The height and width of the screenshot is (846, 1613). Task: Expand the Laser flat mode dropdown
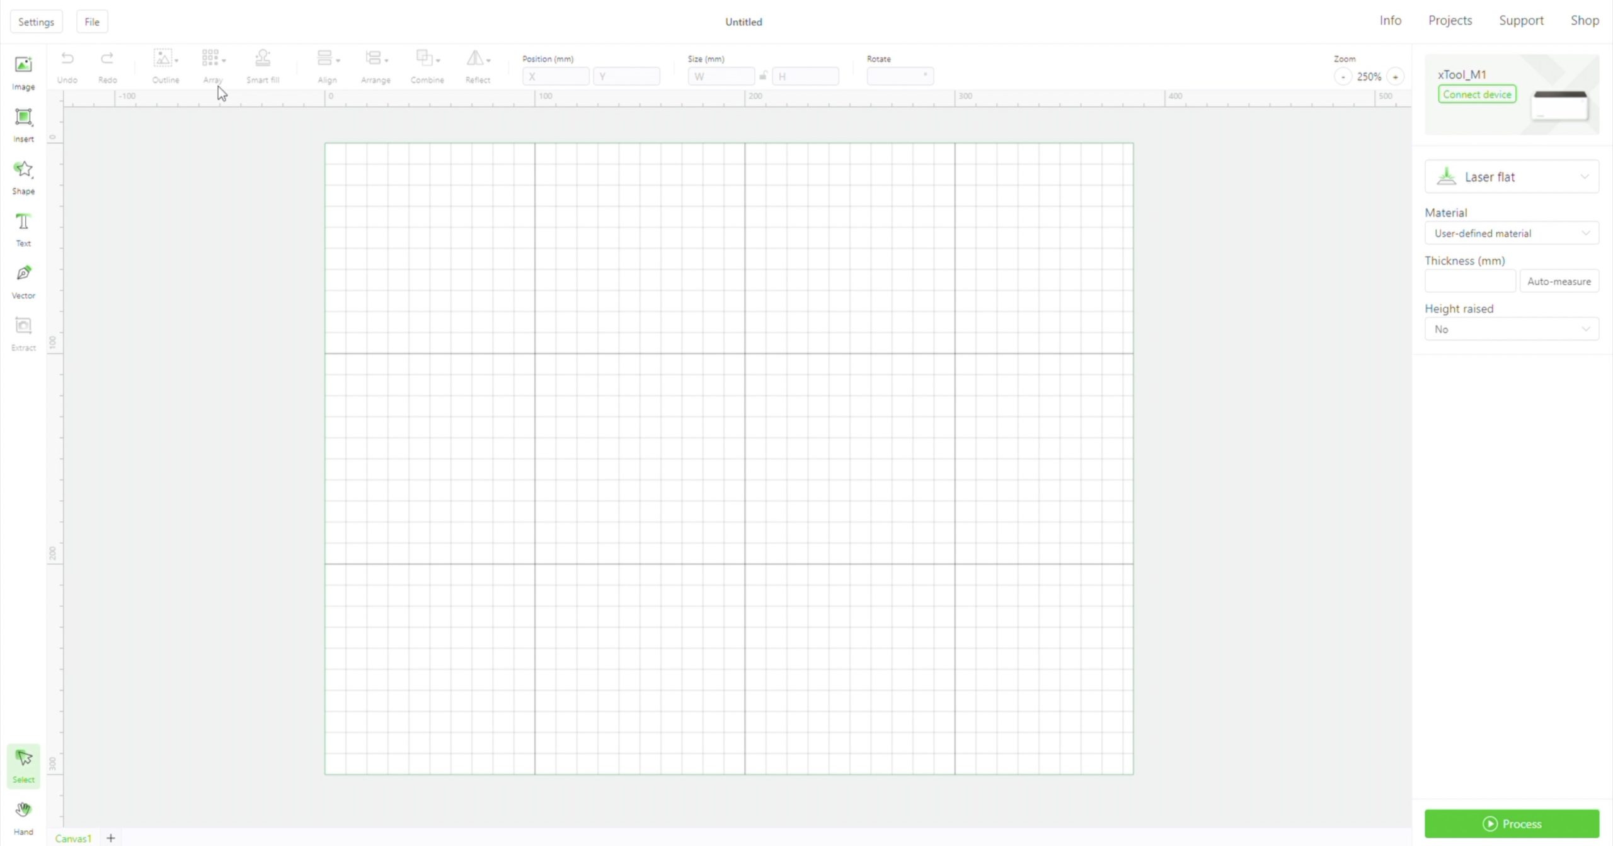1511,177
